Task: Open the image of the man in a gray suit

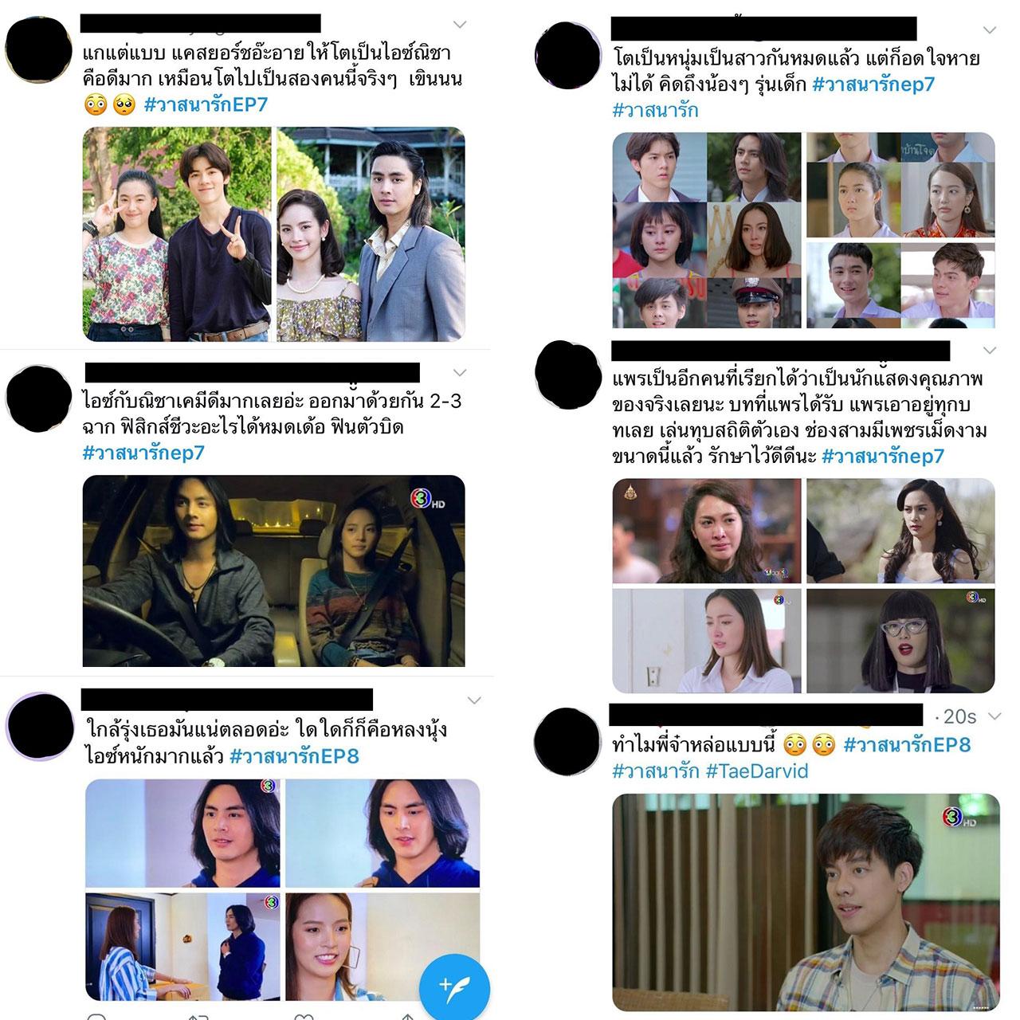Action: 371,234
